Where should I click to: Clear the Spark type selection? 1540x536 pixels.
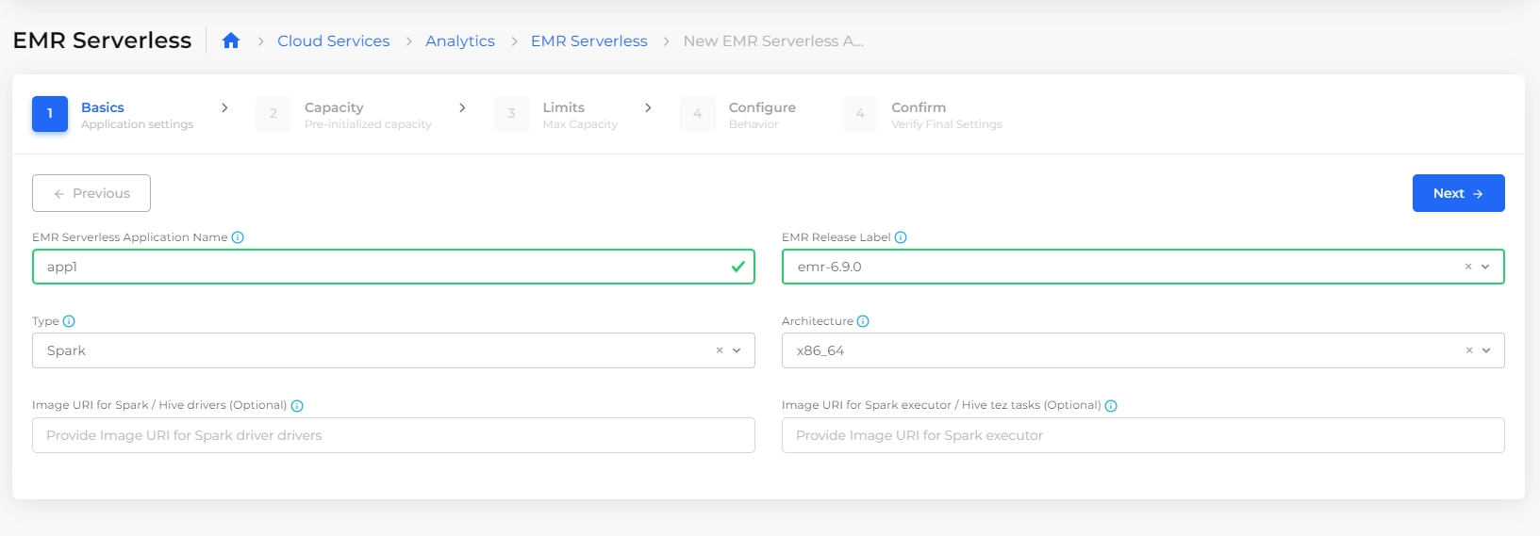tap(720, 350)
